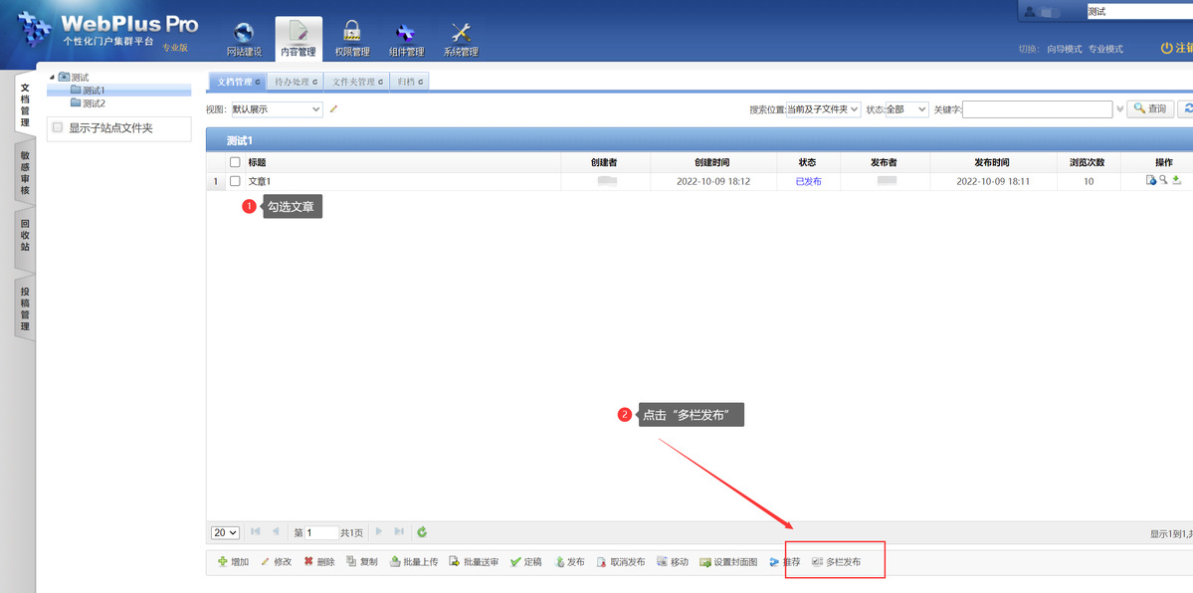Click the 关键字 input field
The width and height of the screenshot is (1193, 593).
(1037, 109)
